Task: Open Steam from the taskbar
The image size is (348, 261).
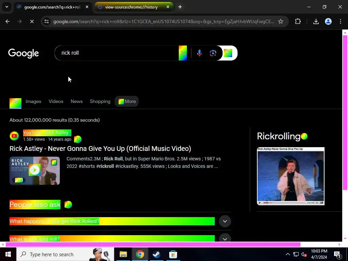Action: click(x=156, y=254)
